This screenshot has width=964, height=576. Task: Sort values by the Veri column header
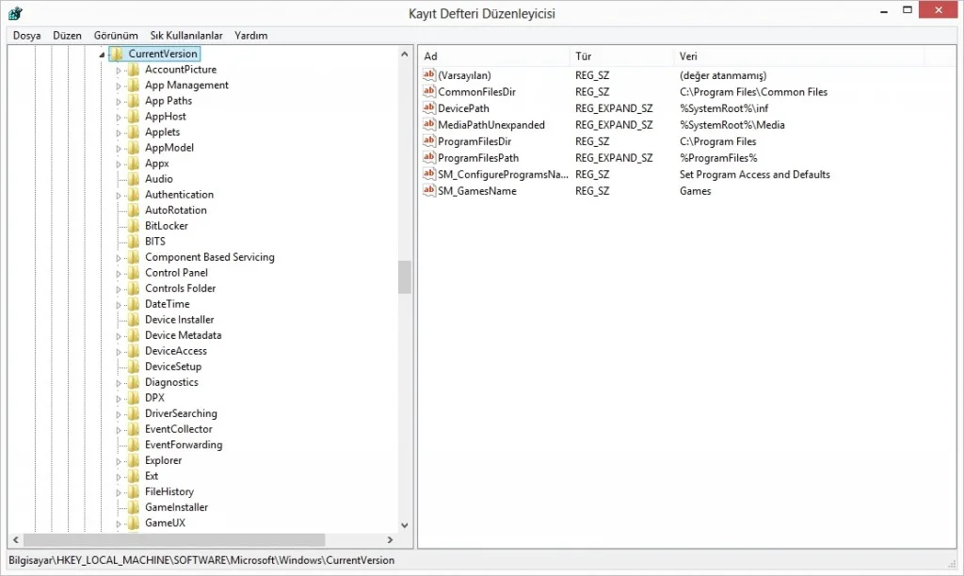click(x=799, y=56)
